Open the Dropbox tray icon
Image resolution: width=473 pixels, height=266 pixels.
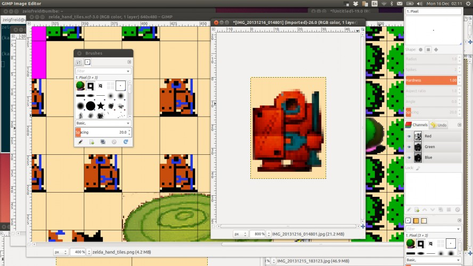(356, 4)
